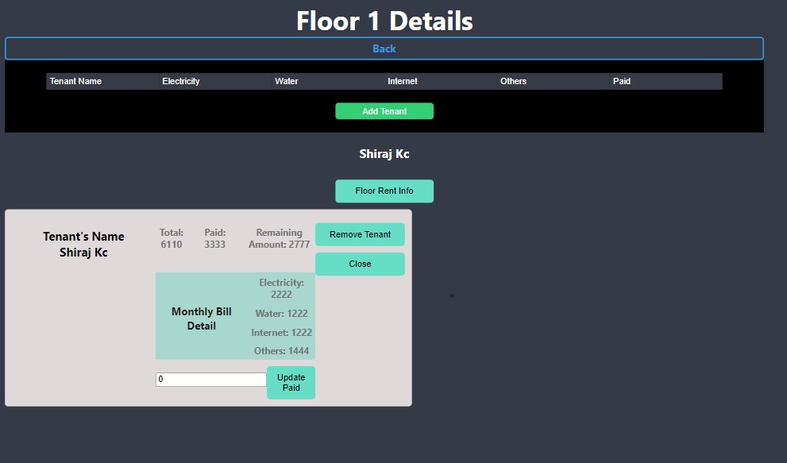Click the Floor 1 Details title
The width and height of the screenshot is (787, 463).
coord(384,21)
